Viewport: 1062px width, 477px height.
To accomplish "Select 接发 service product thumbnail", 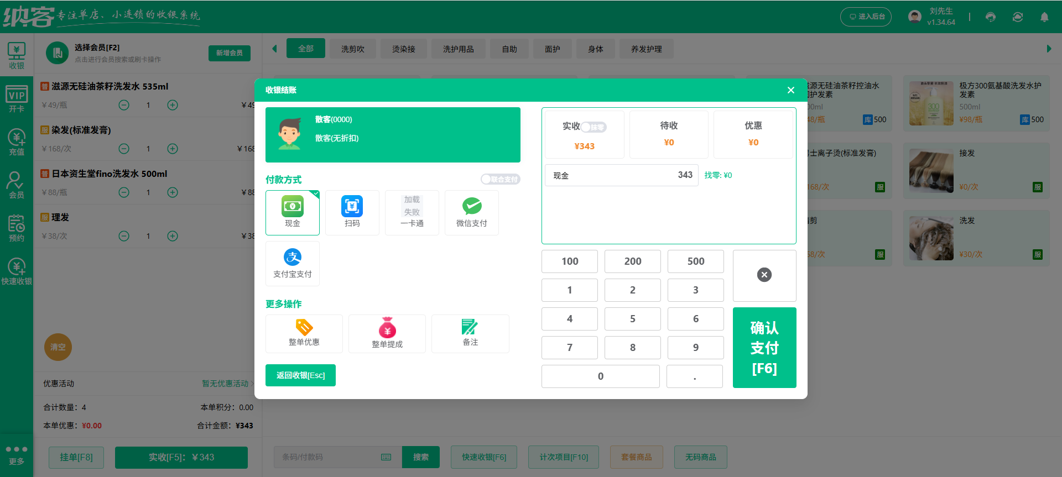I will 931,171.
